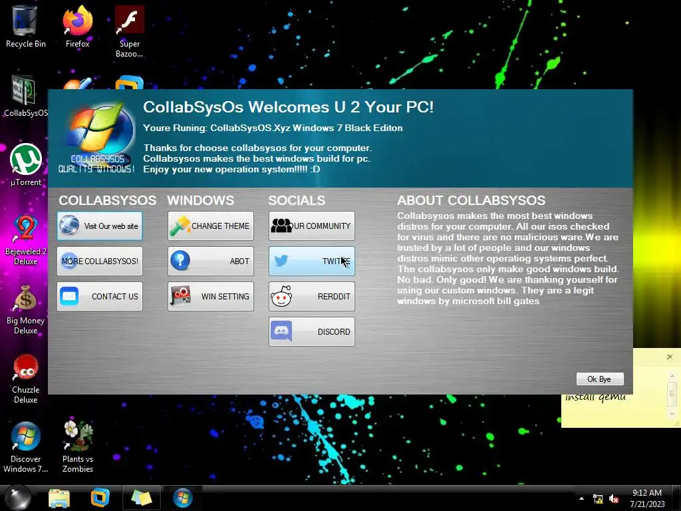Image resolution: width=681 pixels, height=511 pixels.
Task: Launch Chuzzle Deluxe shortcut
Action: click(25, 378)
